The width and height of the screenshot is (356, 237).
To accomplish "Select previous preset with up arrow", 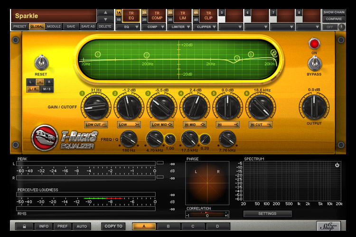I will (x=105, y=13).
